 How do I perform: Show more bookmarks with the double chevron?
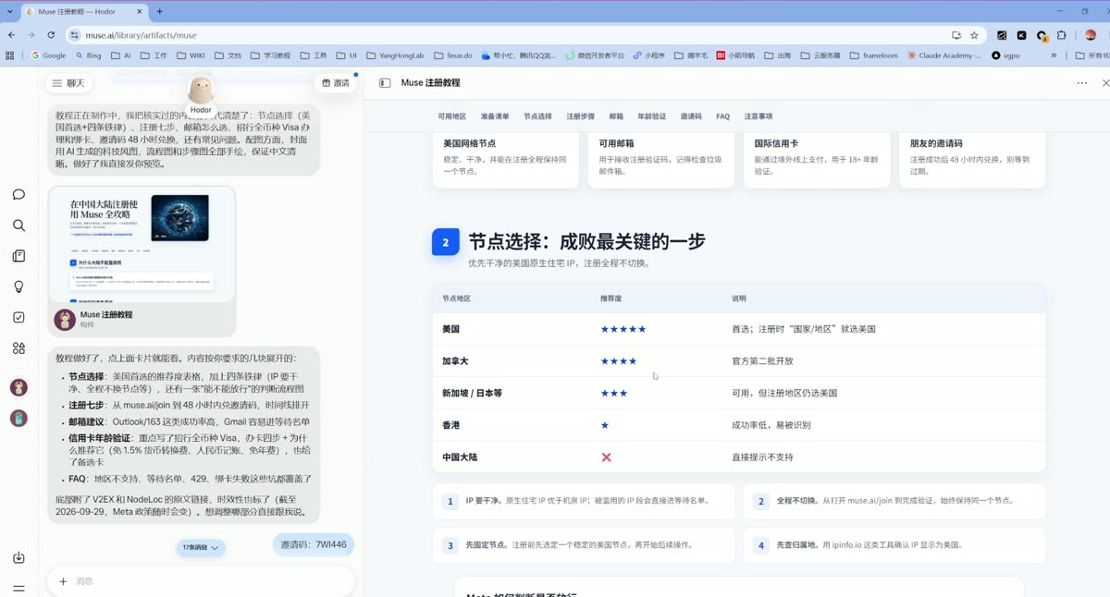click(1054, 55)
